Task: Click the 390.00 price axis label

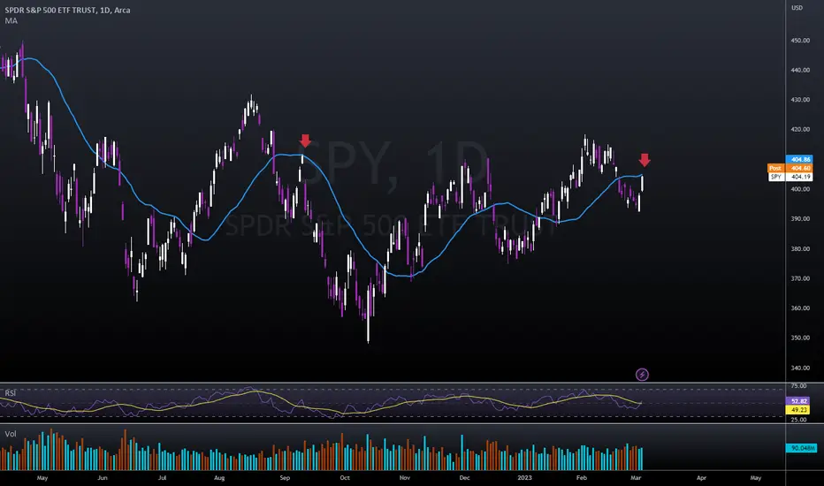Action: click(800, 218)
